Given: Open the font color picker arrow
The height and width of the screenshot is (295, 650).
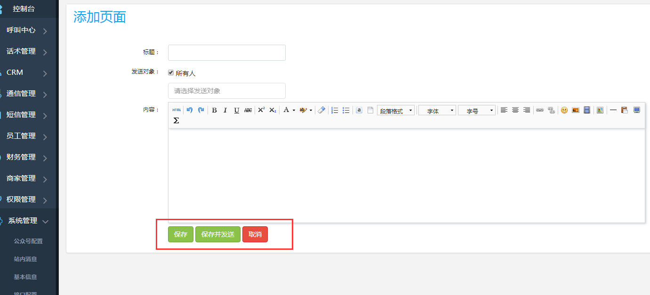Looking at the screenshot, I should [294, 111].
